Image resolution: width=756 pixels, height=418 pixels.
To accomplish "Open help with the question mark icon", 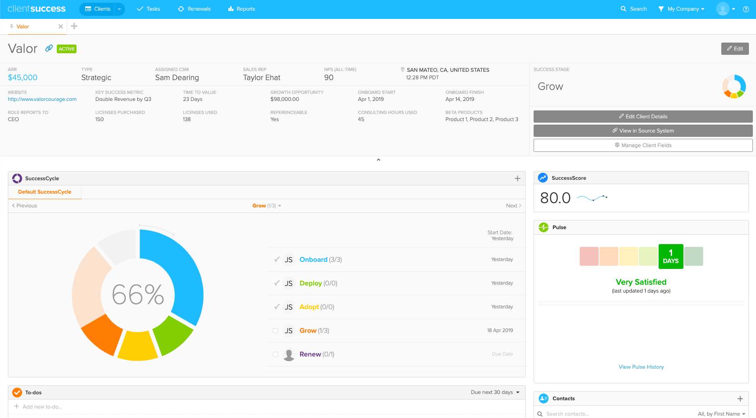I will pyautogui.click(x=747, y=9).
